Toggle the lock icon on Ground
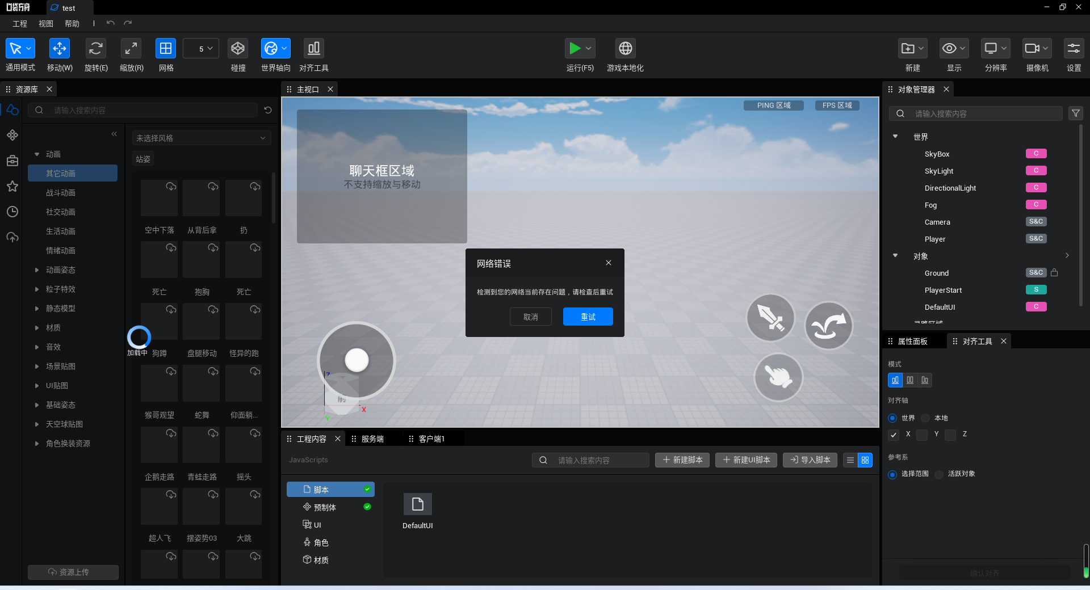 coord(1054,272)
